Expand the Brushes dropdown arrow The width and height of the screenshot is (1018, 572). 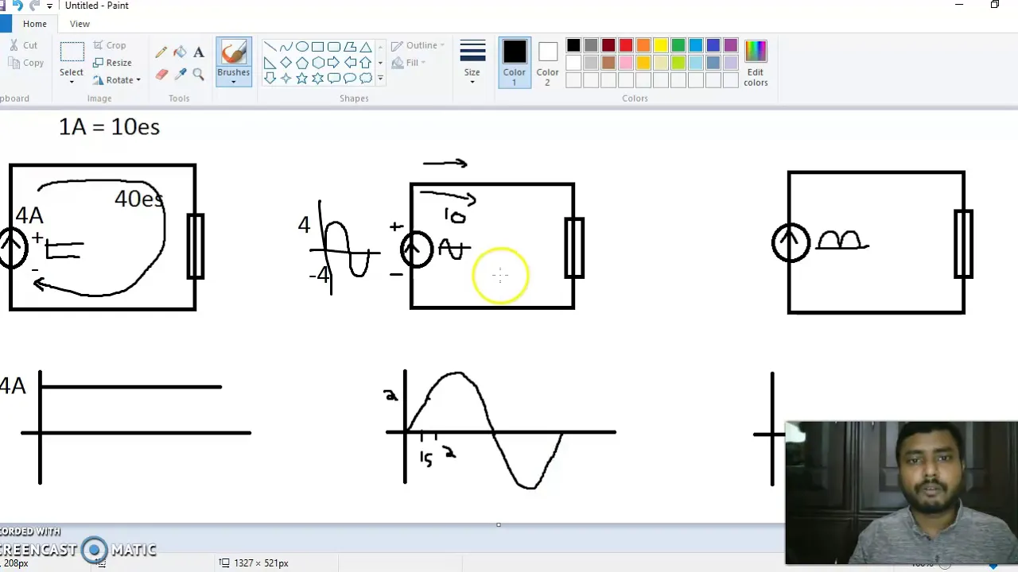(233, 82)
